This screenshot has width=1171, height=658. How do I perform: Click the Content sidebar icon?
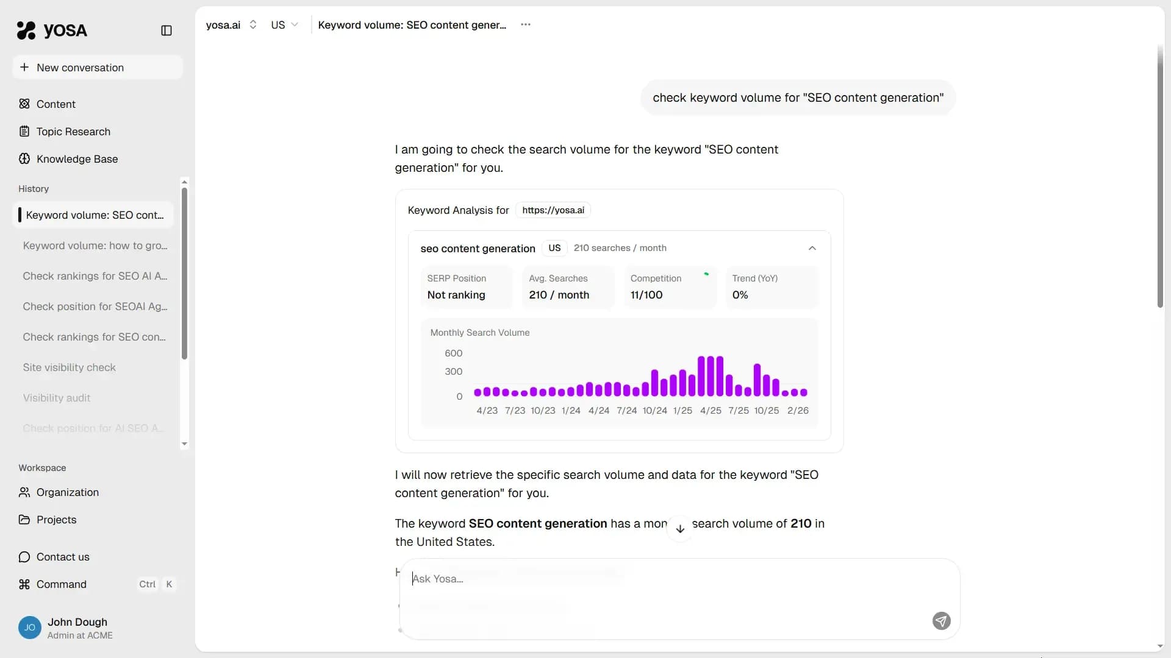point(24,104)
